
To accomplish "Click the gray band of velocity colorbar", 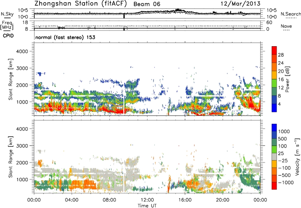I will (x=274, y=157).
